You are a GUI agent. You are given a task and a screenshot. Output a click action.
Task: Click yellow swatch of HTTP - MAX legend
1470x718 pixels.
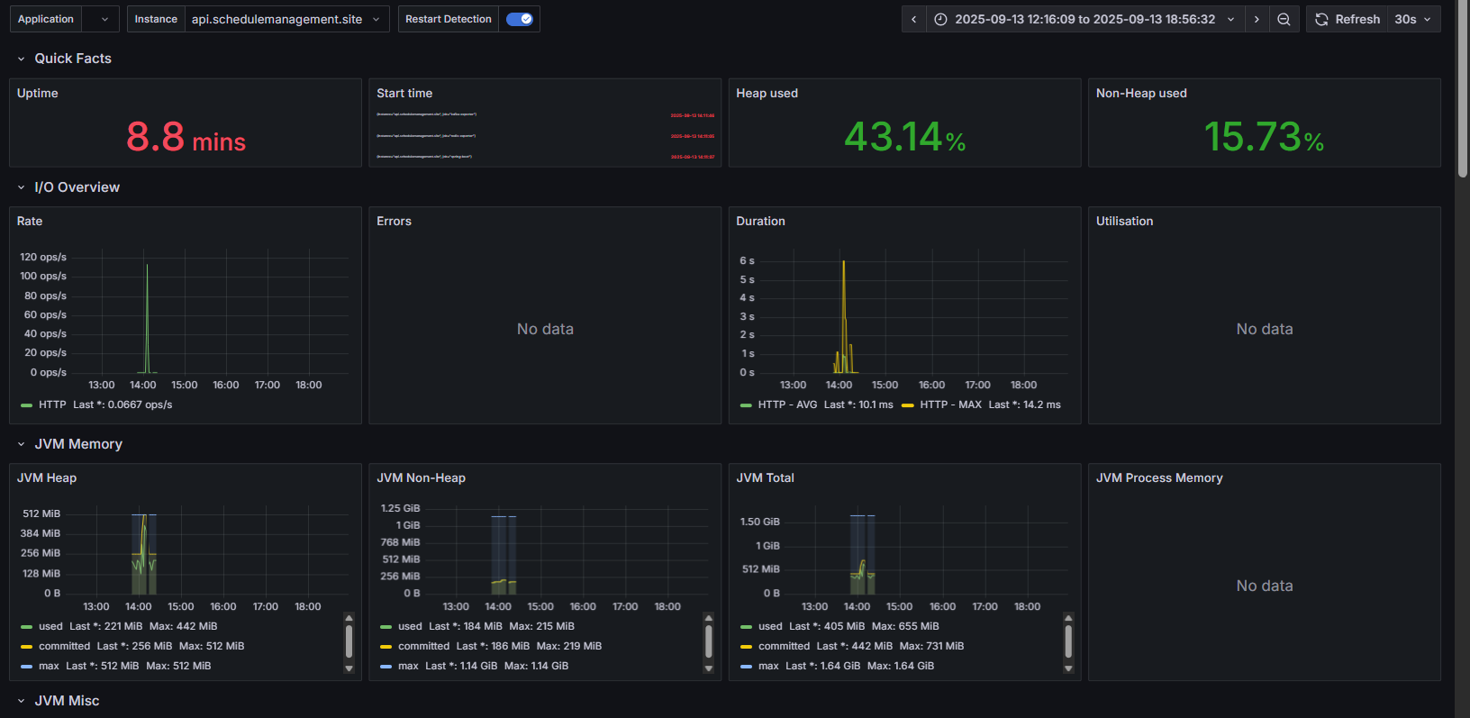coord(908,405)
